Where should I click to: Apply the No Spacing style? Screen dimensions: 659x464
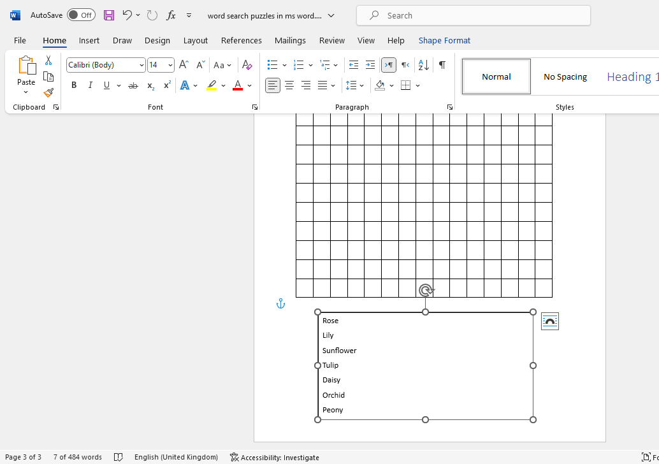(x=565, y=76)
